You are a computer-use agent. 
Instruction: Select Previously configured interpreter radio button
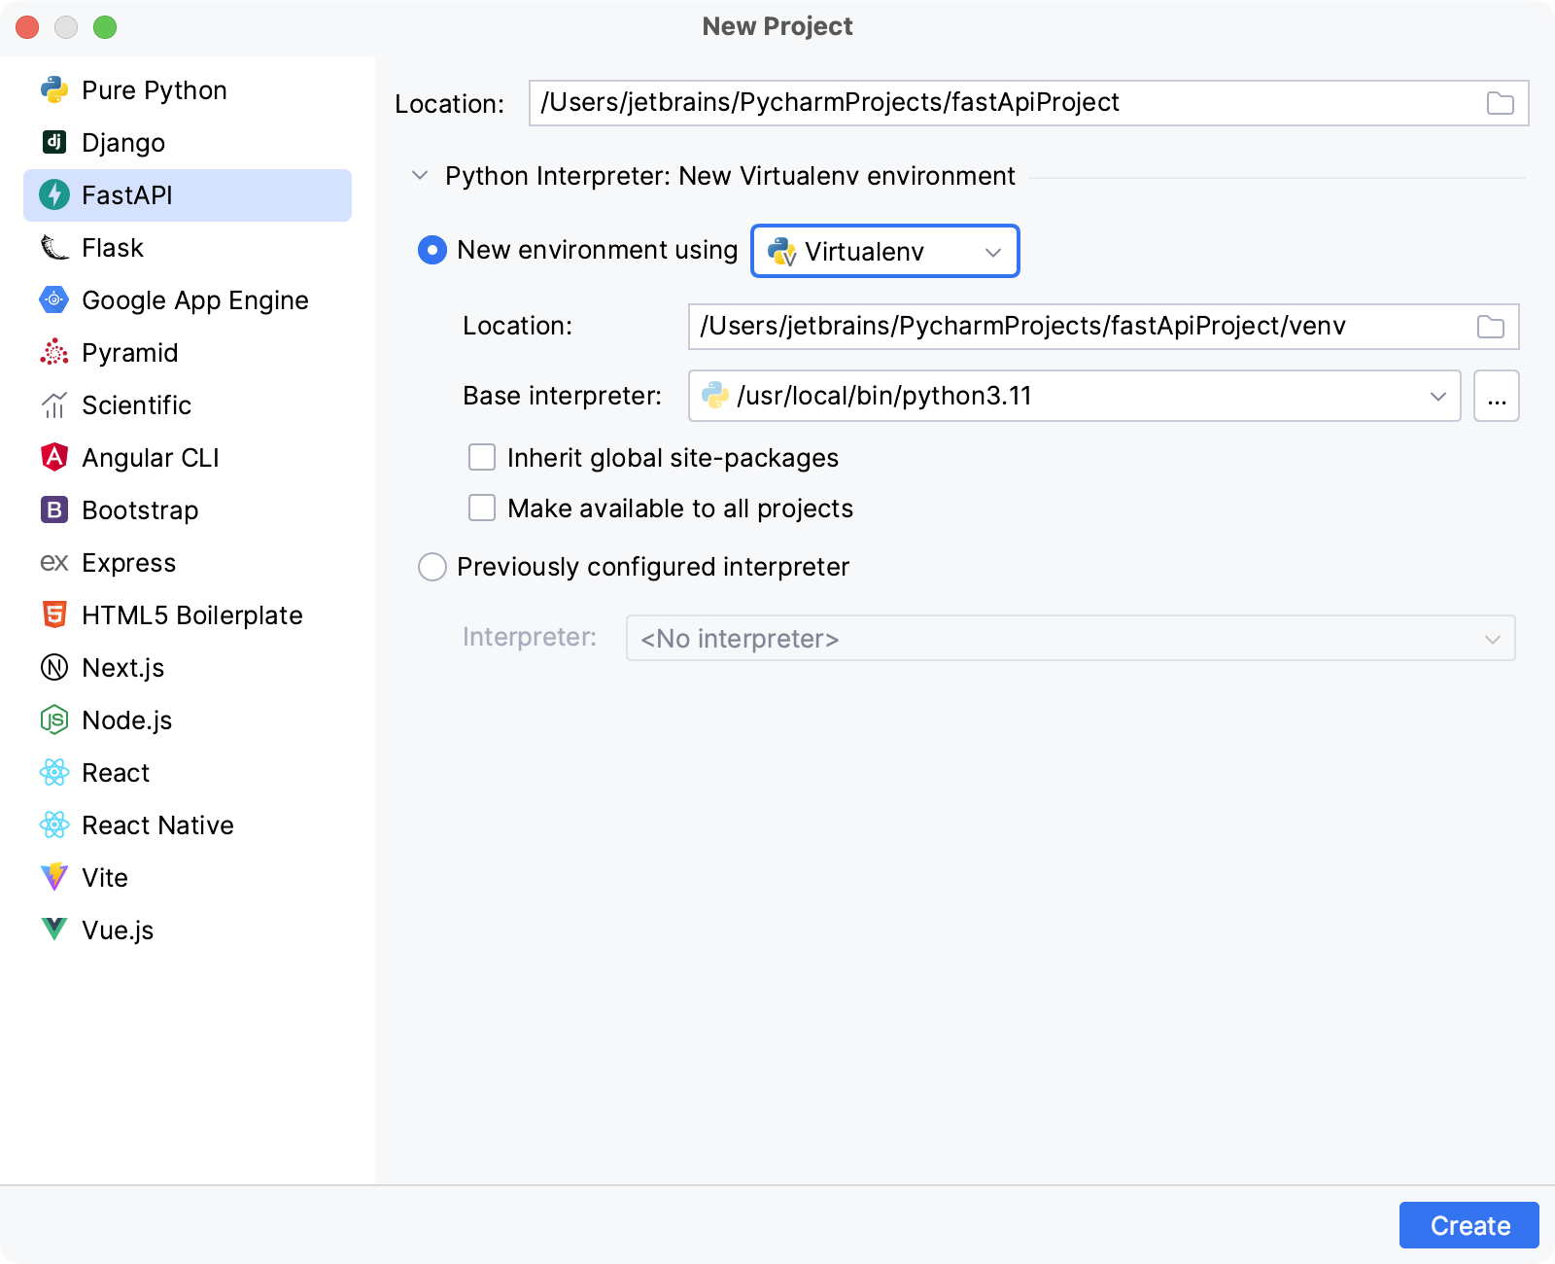click(432, 567)
